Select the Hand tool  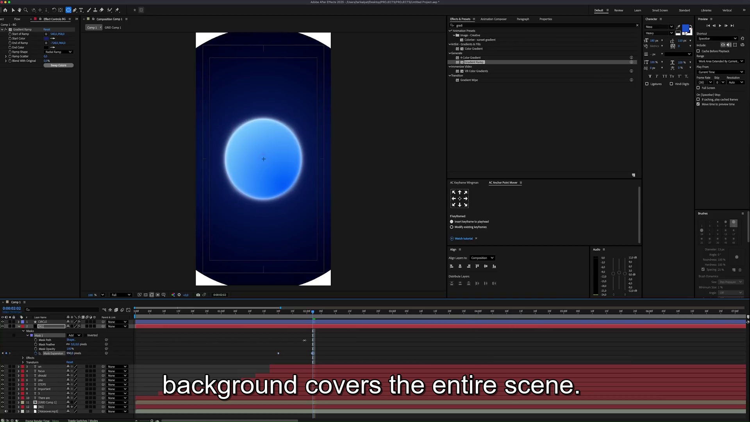click(x=19, y=10)
